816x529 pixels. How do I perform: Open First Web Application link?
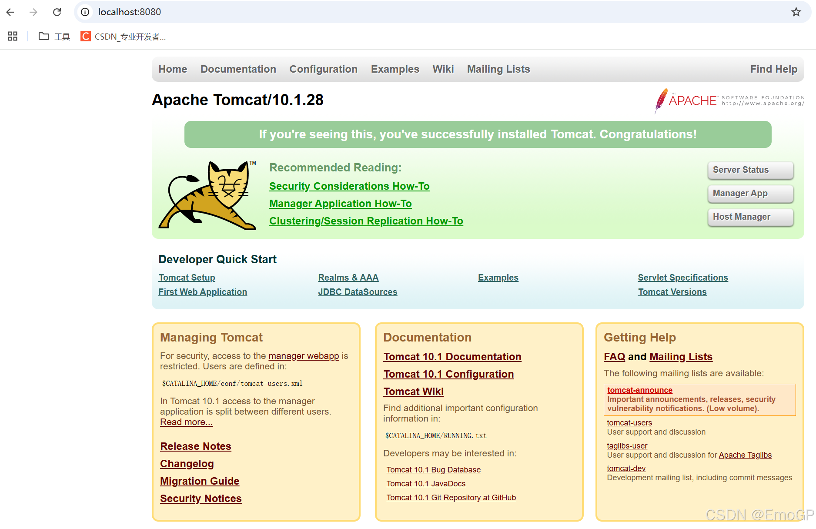coord(203,292)
